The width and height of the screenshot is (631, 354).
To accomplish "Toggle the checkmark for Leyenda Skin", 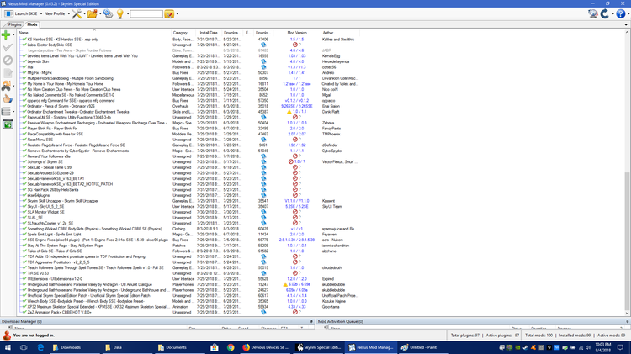I will pyautogui.click(x=24, y=61).
